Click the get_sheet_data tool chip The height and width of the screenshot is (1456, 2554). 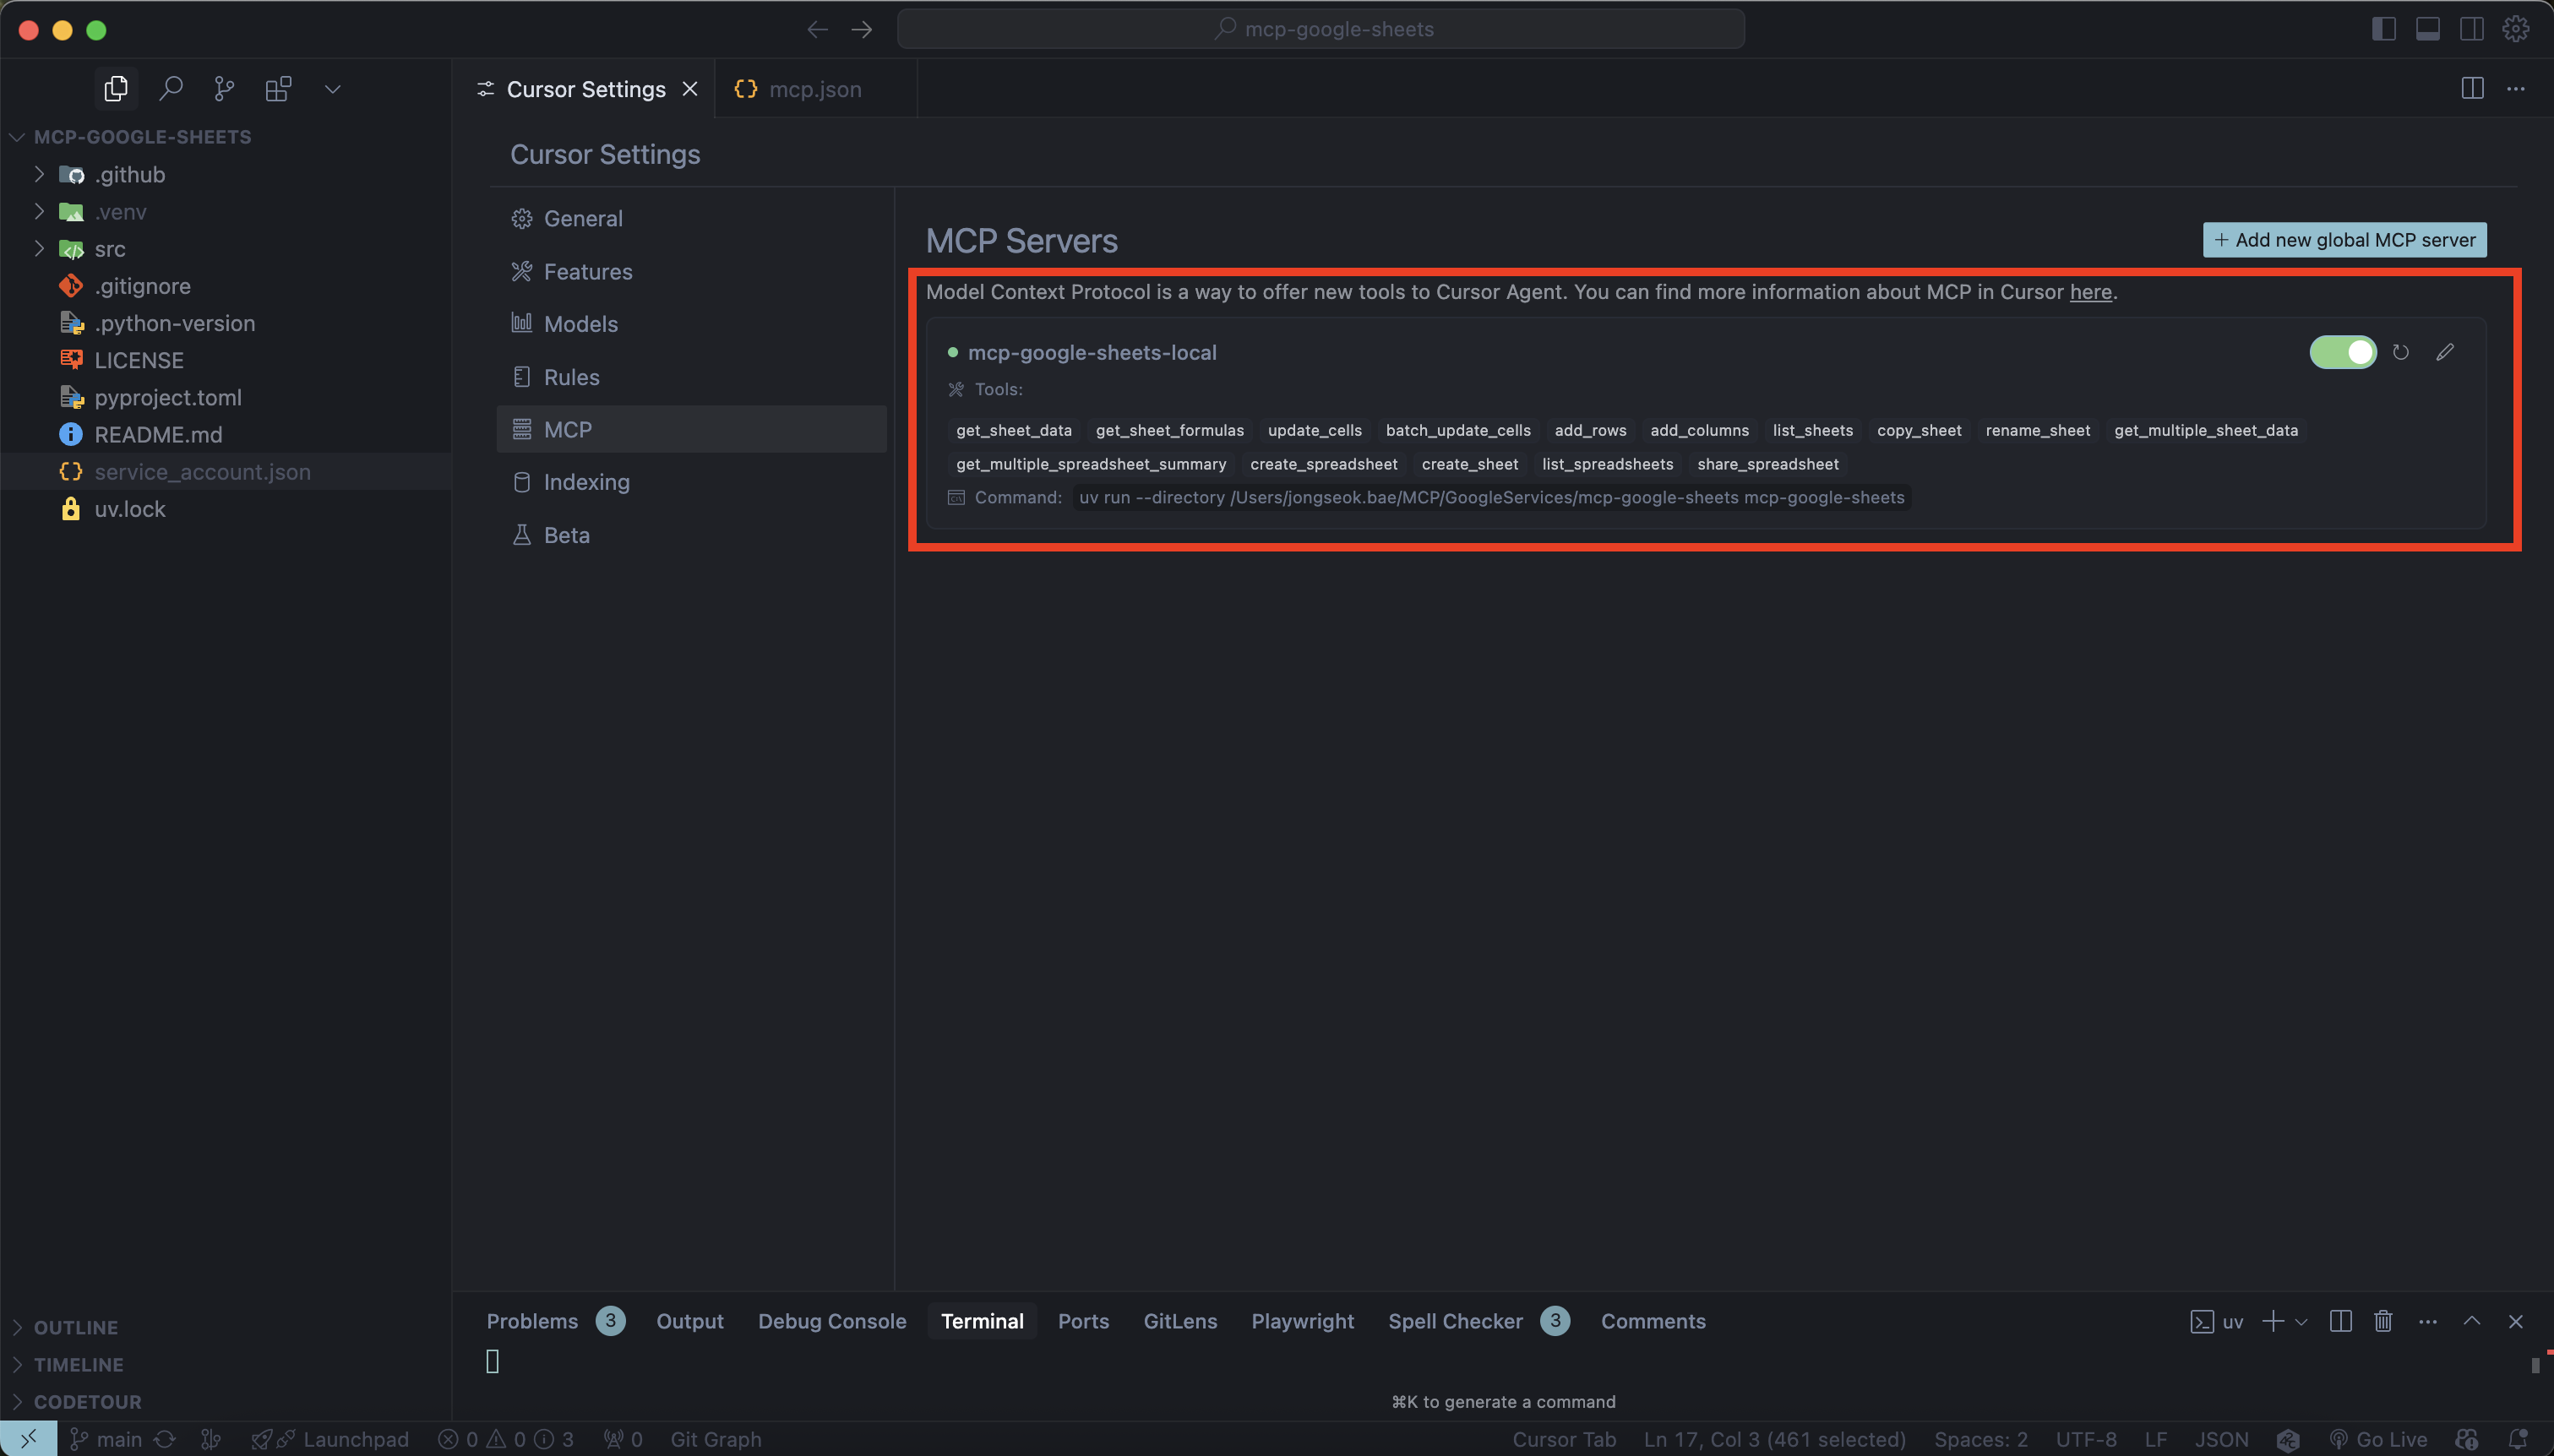coord(1013,431)
